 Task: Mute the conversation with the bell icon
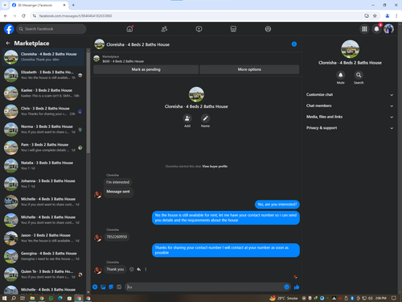click(340, 75)
